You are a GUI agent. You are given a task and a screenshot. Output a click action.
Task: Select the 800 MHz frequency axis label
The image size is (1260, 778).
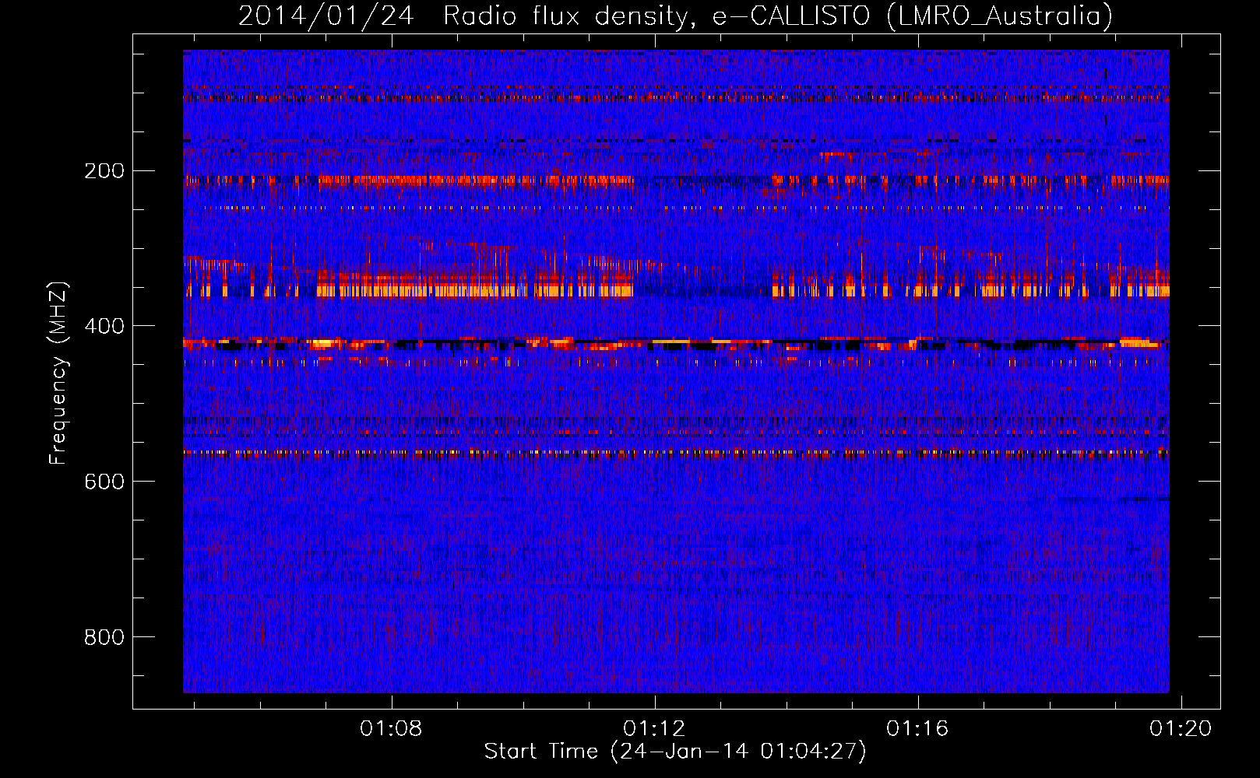104,638
